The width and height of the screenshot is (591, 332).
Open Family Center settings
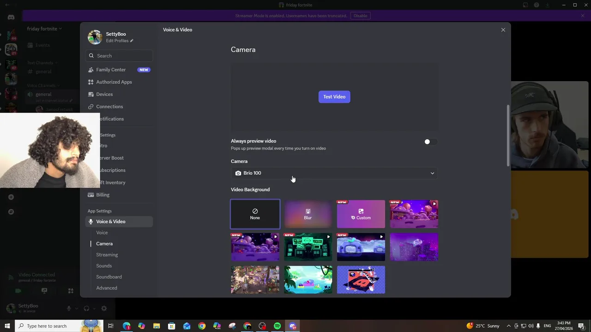pos(119,70)
